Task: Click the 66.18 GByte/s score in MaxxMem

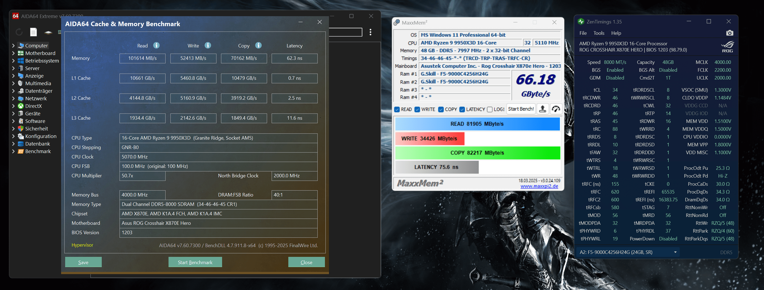Action: click(x=536, y=85)
